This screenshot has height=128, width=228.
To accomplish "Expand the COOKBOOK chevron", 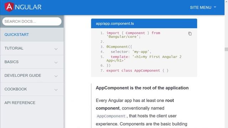I will click(x=56, y=90).
